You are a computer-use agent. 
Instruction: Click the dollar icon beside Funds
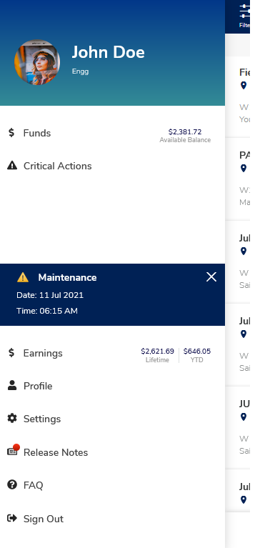11,133
